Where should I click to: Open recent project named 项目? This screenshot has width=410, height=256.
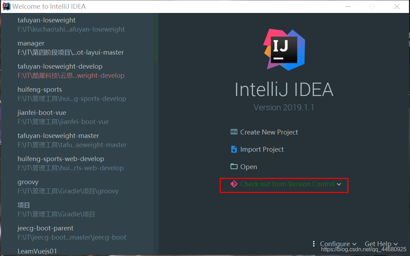pos(24,205)
